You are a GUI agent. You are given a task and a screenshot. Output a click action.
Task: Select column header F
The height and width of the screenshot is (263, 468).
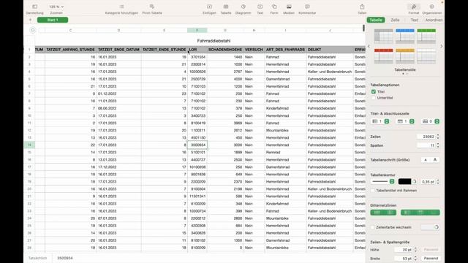197,30
